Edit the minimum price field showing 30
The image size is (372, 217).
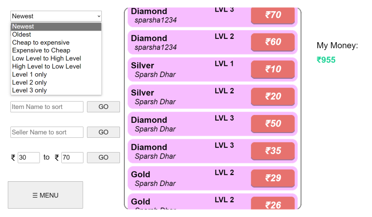point(29,157)
